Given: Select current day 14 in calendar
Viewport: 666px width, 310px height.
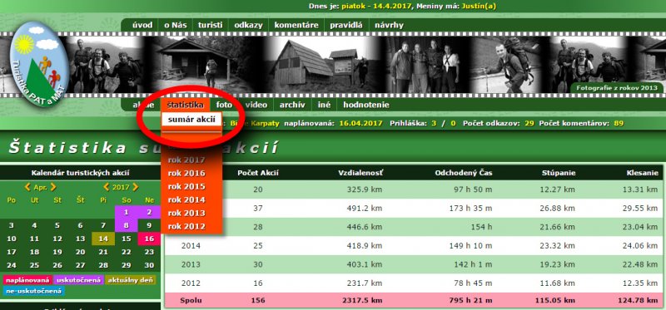Looking at the screenshot, I should pos(103,239).
